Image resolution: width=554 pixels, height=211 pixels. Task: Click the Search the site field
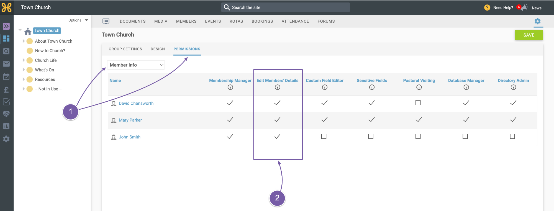coord(285,7)
